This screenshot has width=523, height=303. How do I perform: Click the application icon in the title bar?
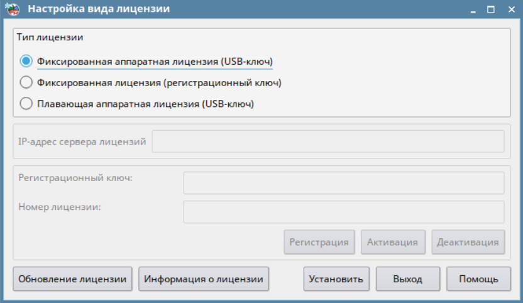pyautogui.click(x=11, y=9)
